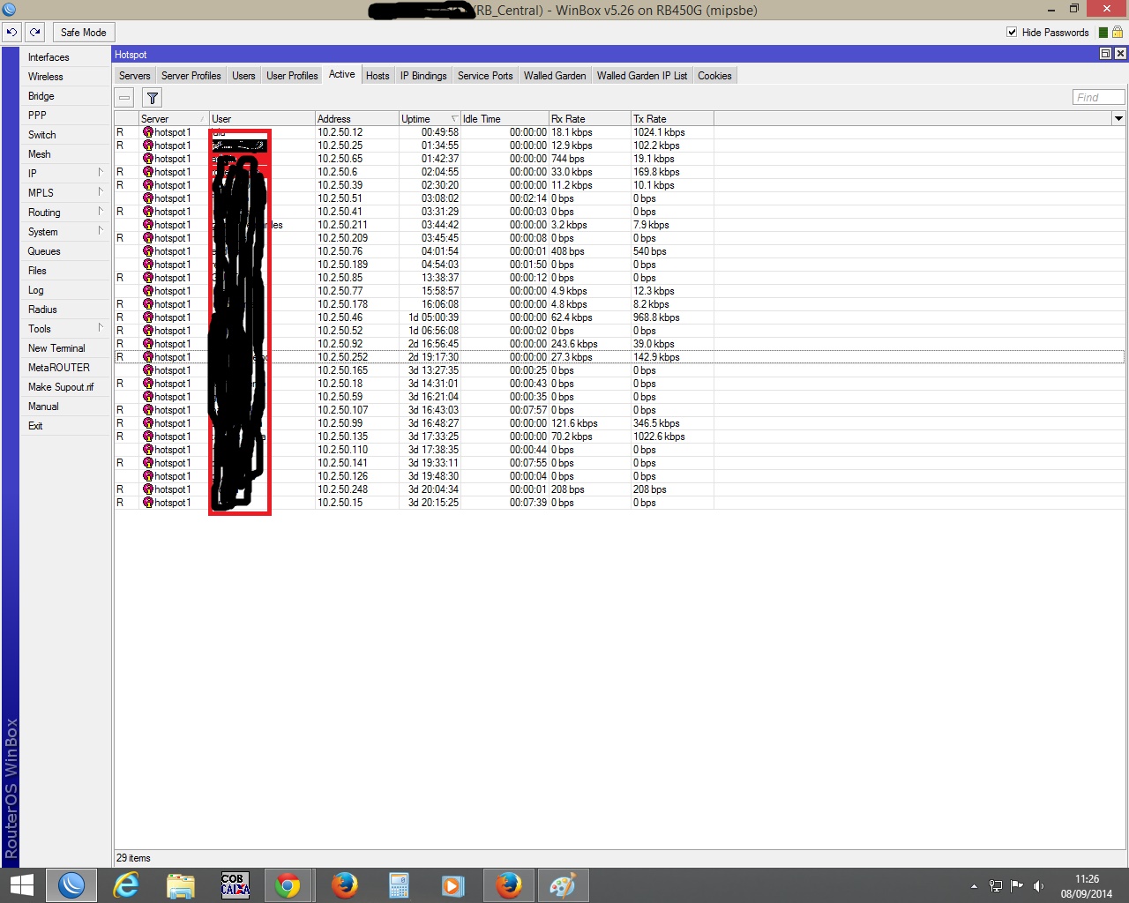
Task: Sort by the Rx Rate column header
Action: (589, 119)
